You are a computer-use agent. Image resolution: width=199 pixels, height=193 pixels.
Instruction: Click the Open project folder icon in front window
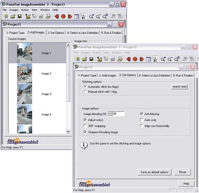tap(84, 59)
